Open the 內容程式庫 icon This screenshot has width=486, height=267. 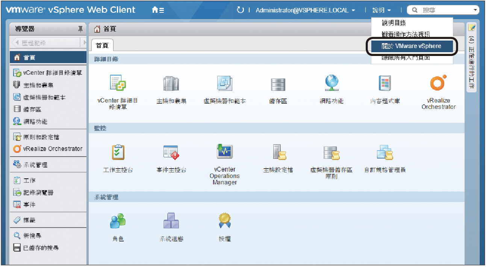(x=385, y=83)
